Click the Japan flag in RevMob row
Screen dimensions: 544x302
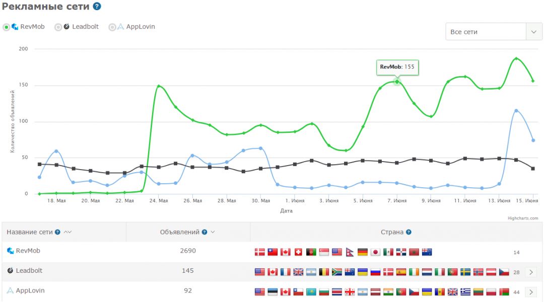pyautogui.click(x=375, y=252)
